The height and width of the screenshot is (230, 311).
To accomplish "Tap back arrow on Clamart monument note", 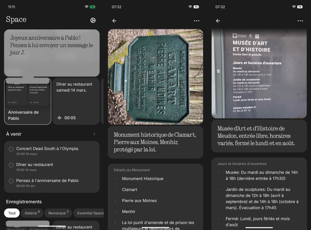I will tap(114, 21).
